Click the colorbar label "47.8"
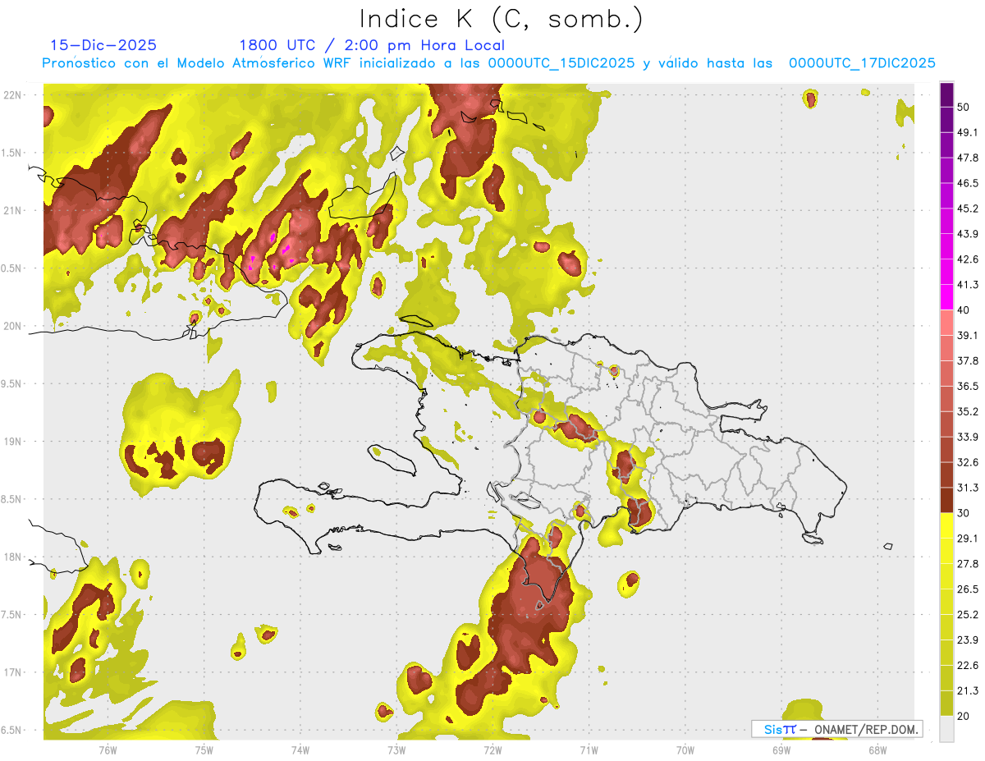 click(x=968, y=158)
